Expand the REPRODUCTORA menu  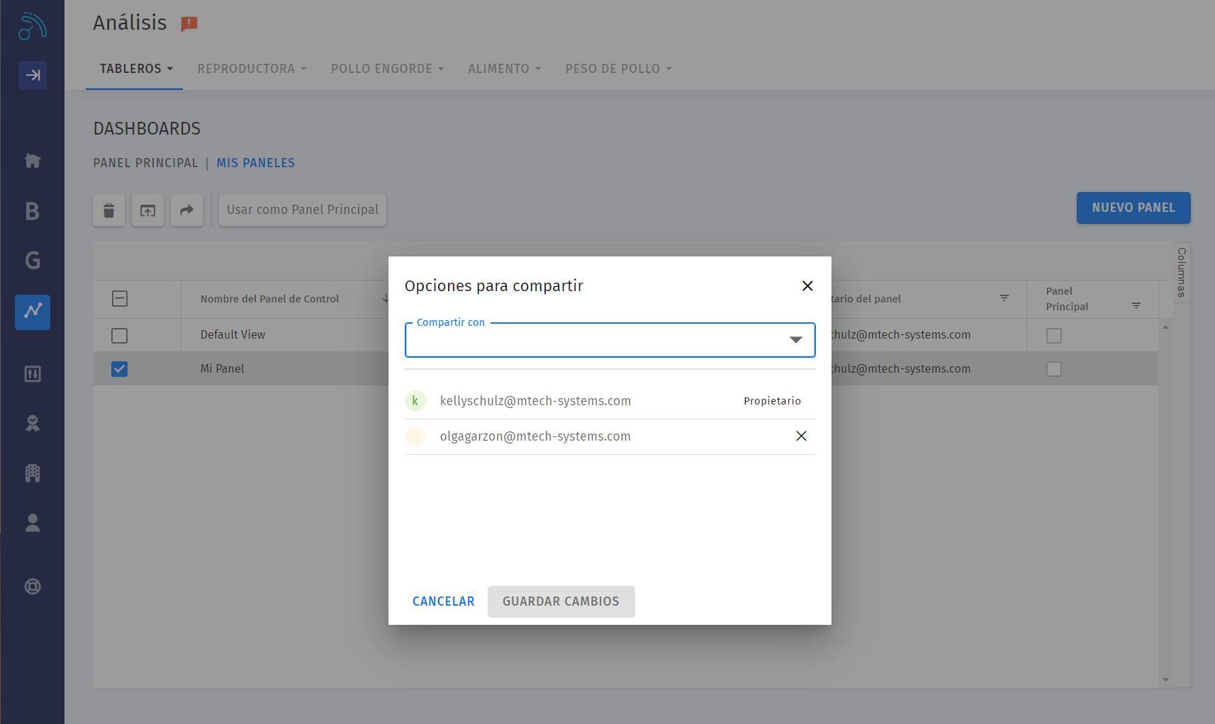(252, 69)
